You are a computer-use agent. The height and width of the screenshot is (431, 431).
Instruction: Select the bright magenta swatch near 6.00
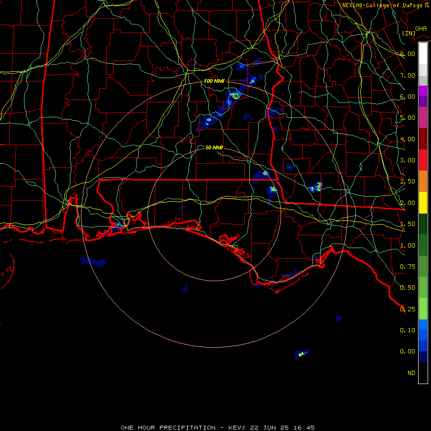(423, 91)
